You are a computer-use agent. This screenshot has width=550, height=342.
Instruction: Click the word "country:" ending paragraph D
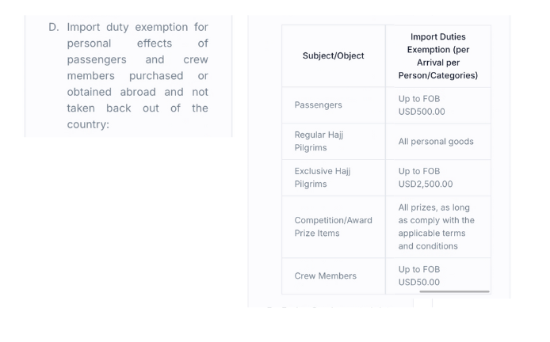(x=87, y=125)
